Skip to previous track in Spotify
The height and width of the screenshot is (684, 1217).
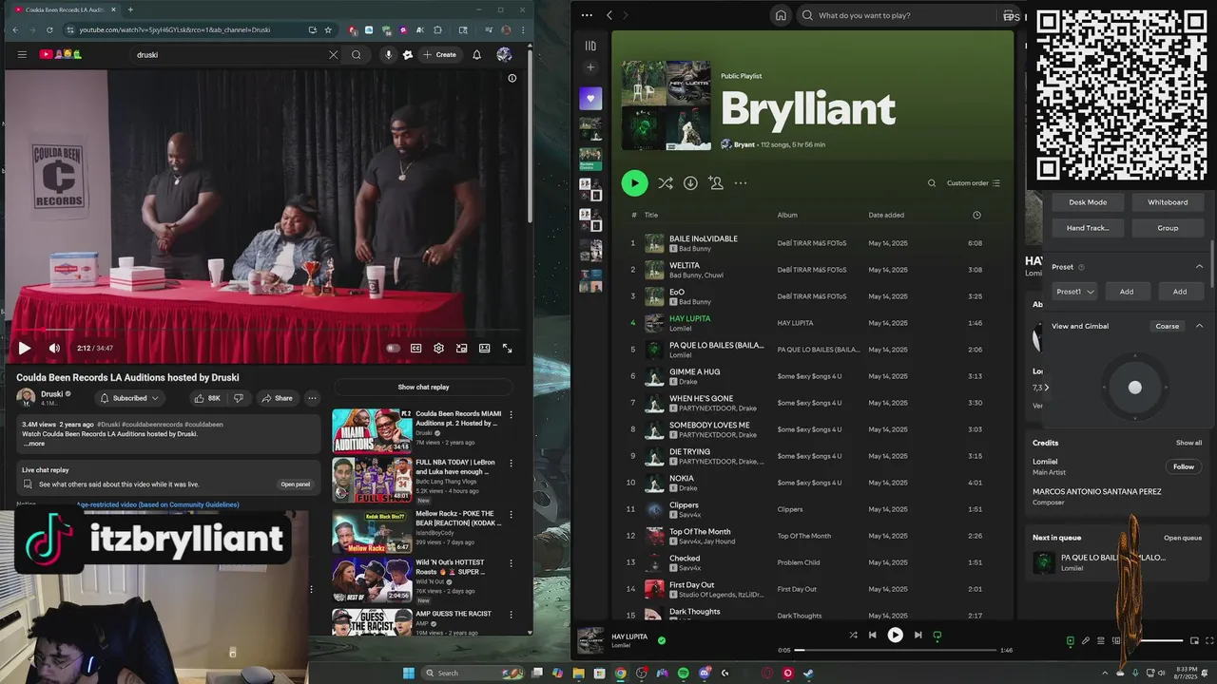(872, 635)
